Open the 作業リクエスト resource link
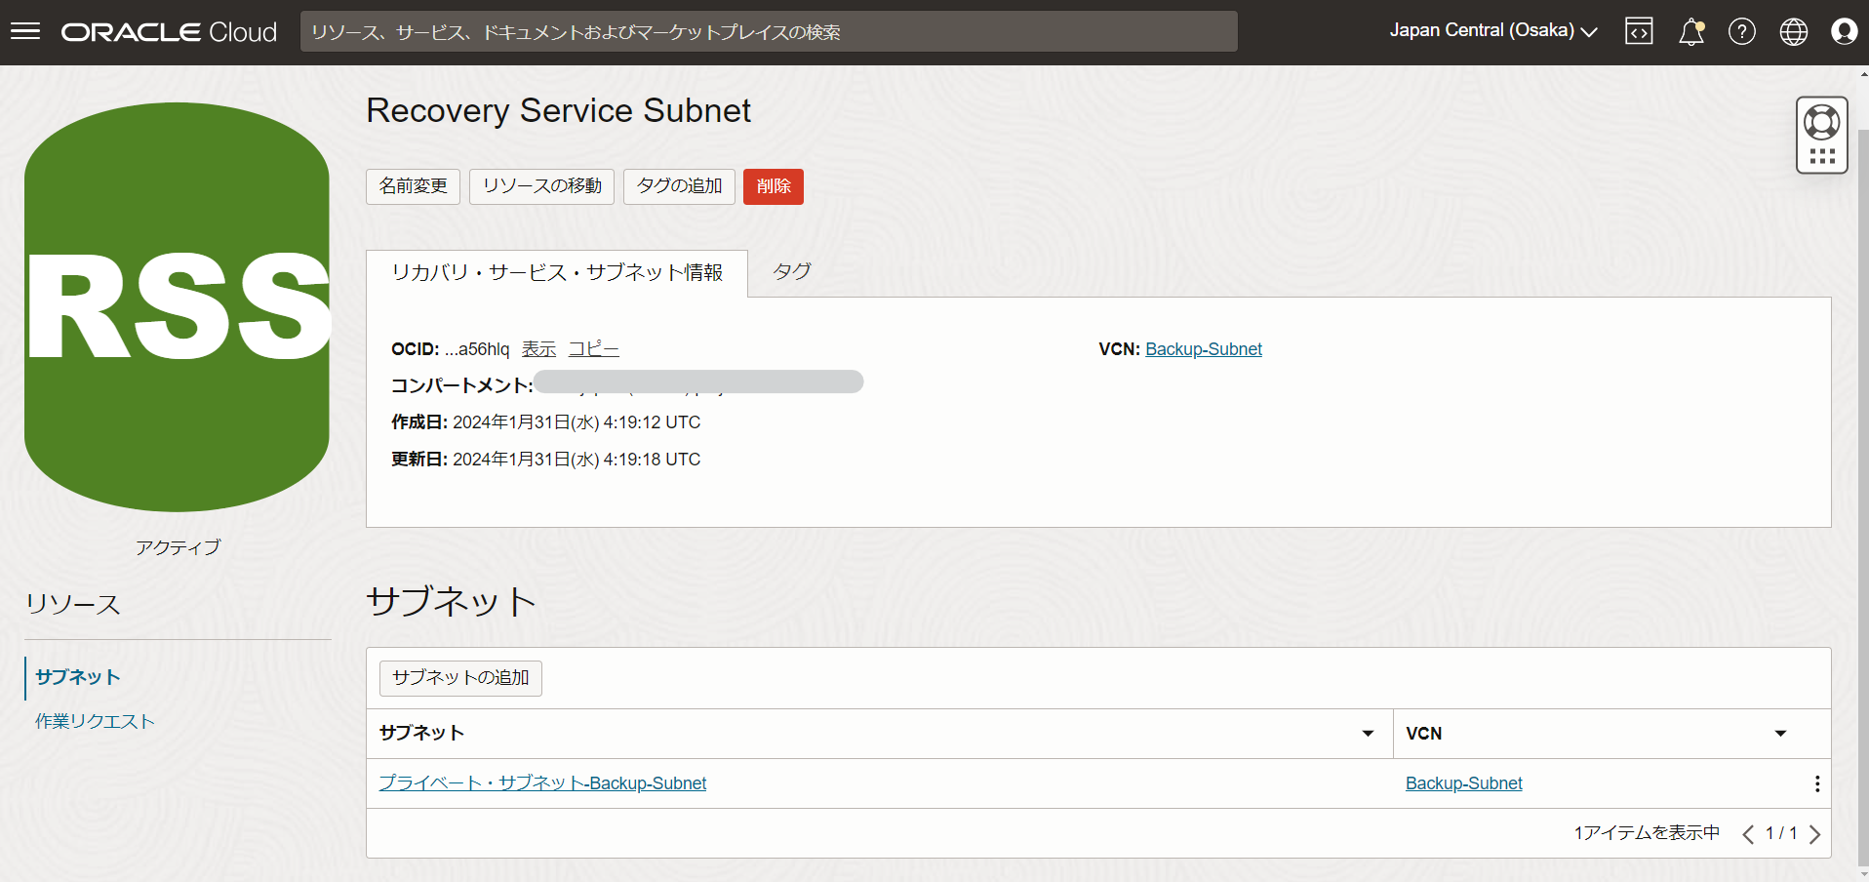 coord(95,721)
